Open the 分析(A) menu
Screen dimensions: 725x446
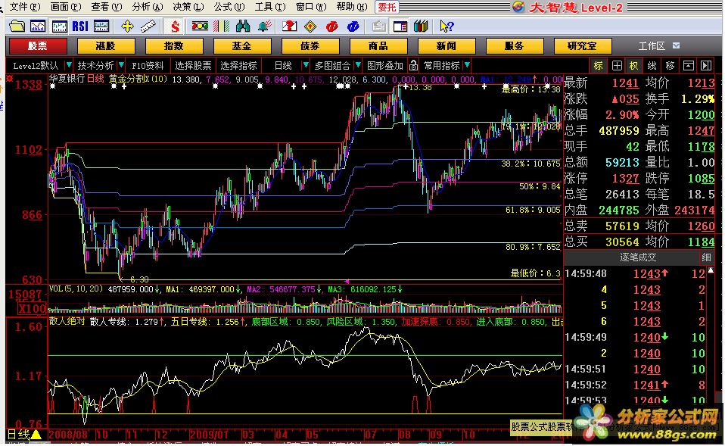[148, 7]
